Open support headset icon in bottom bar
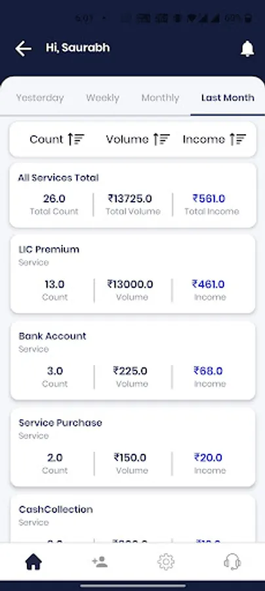 coord(232,562)
